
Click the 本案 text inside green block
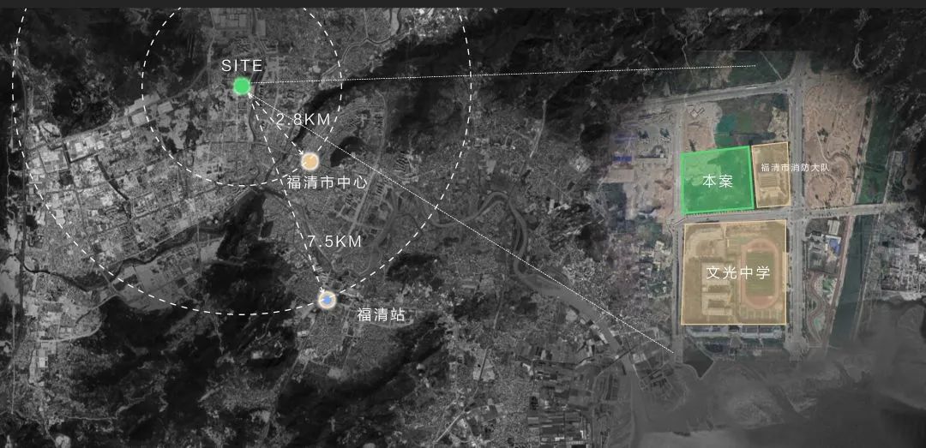coord(716,182)
